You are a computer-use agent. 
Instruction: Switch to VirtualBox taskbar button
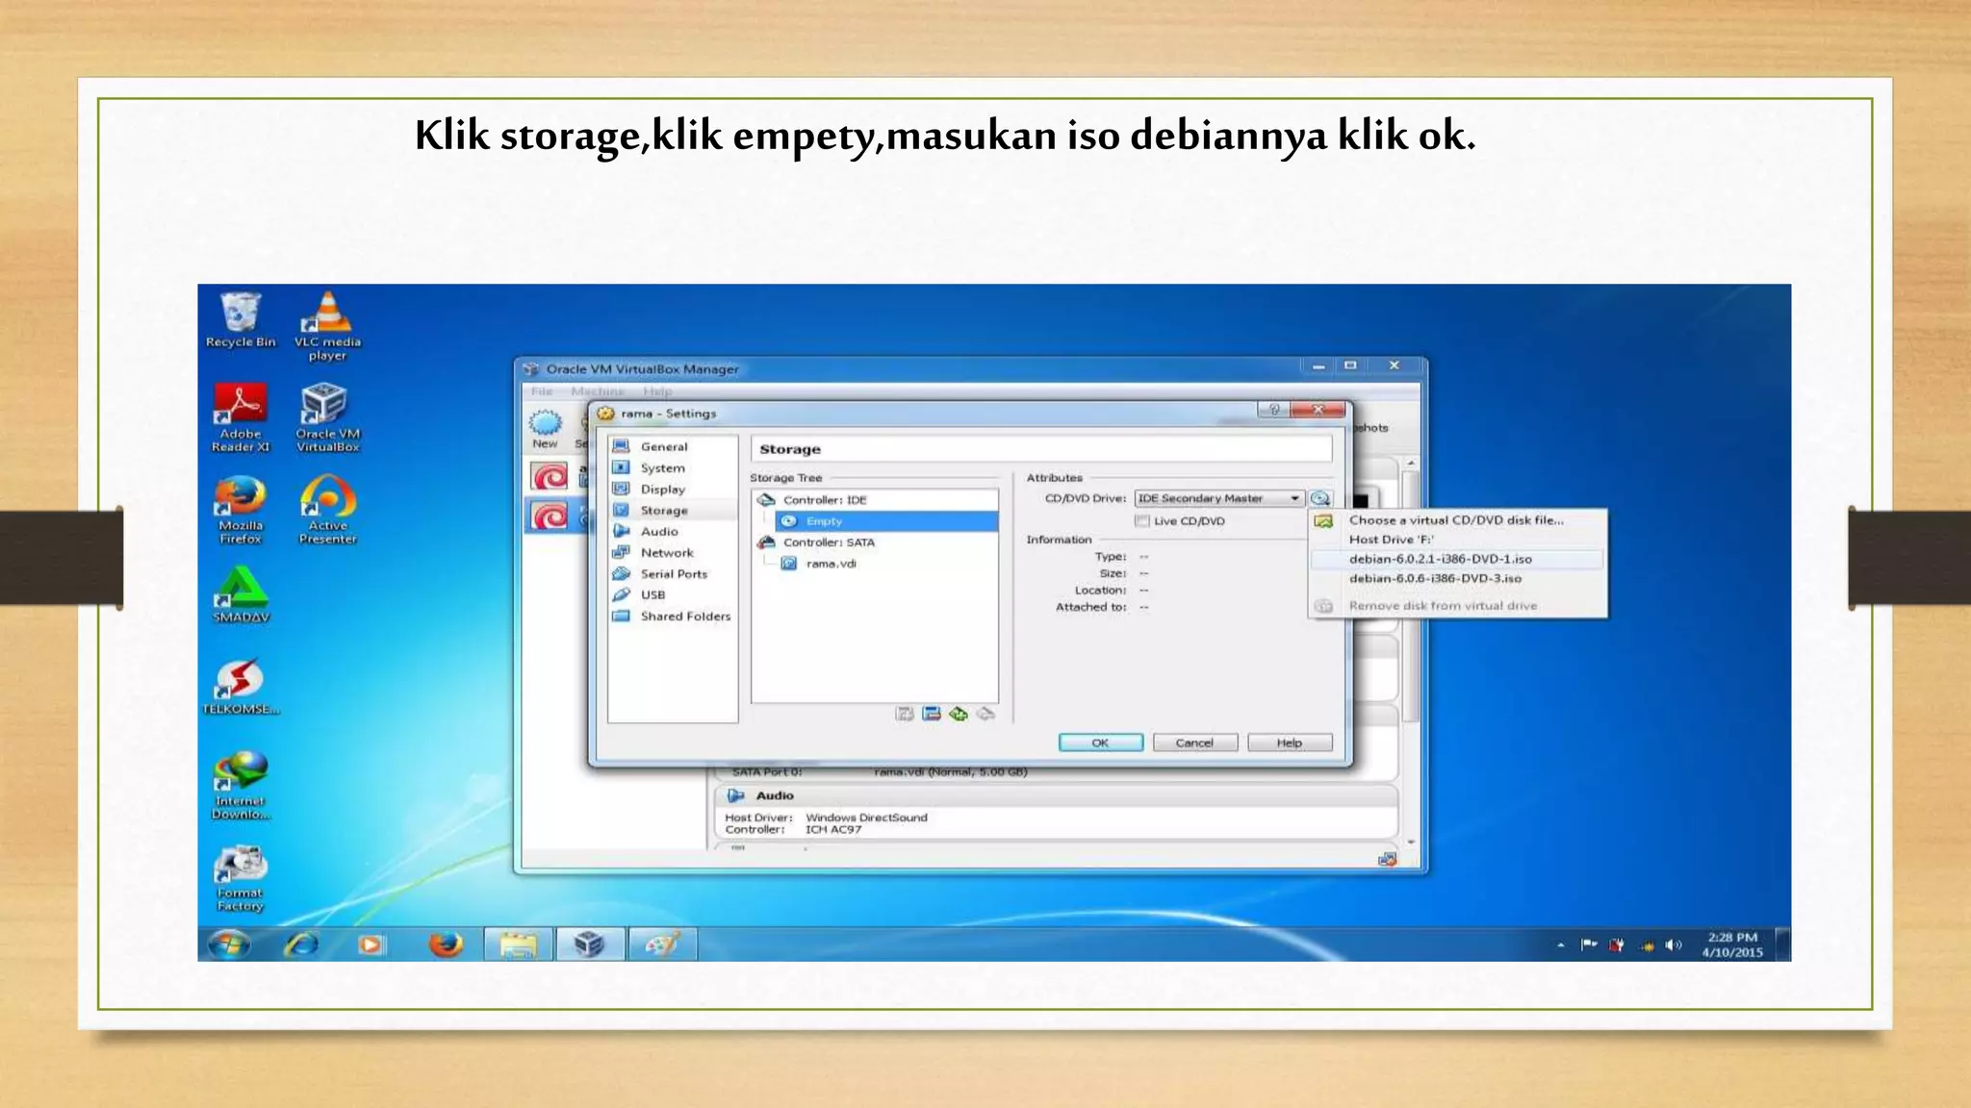click(589, 944)
